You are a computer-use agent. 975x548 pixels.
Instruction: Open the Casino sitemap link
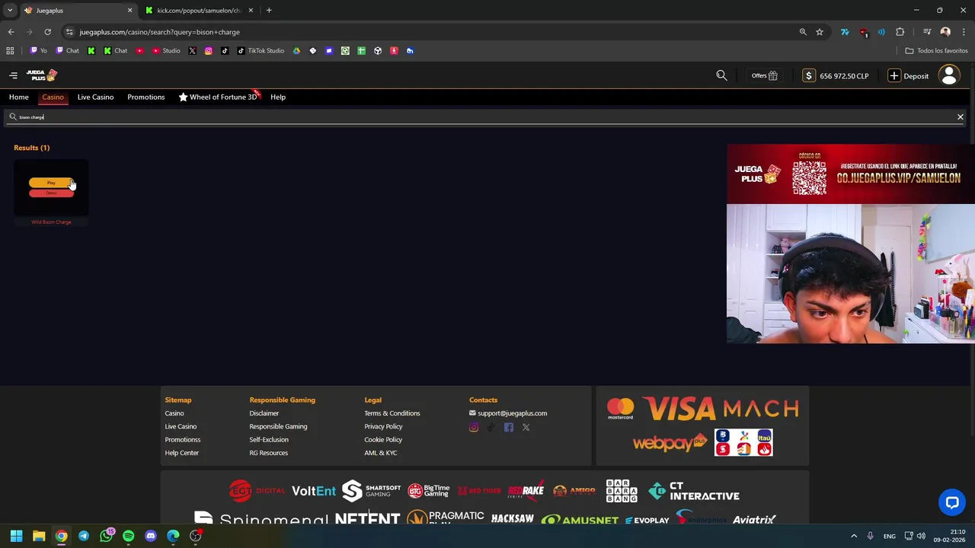click(x=174, y=413)
